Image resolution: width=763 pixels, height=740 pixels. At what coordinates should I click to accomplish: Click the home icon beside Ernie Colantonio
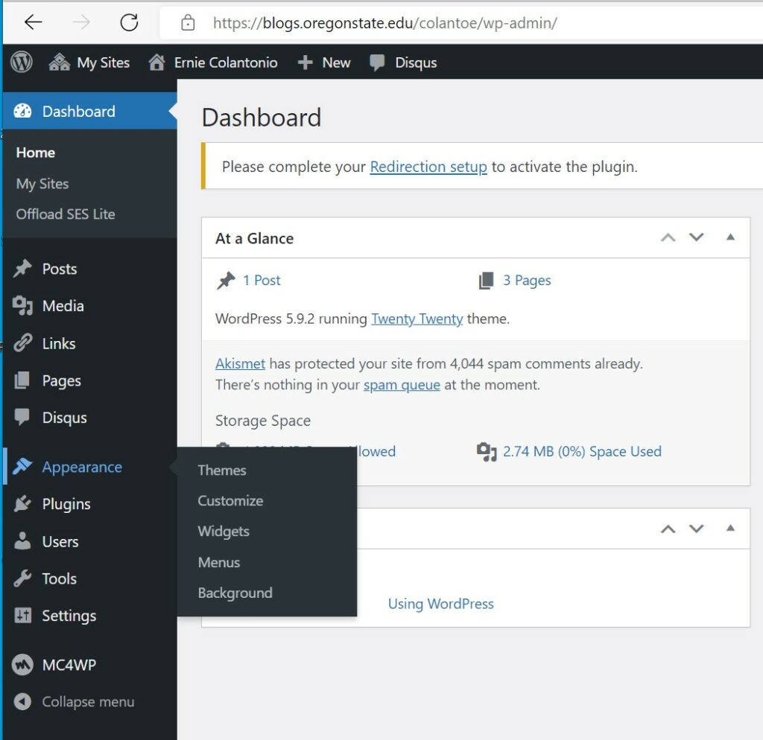156,63
